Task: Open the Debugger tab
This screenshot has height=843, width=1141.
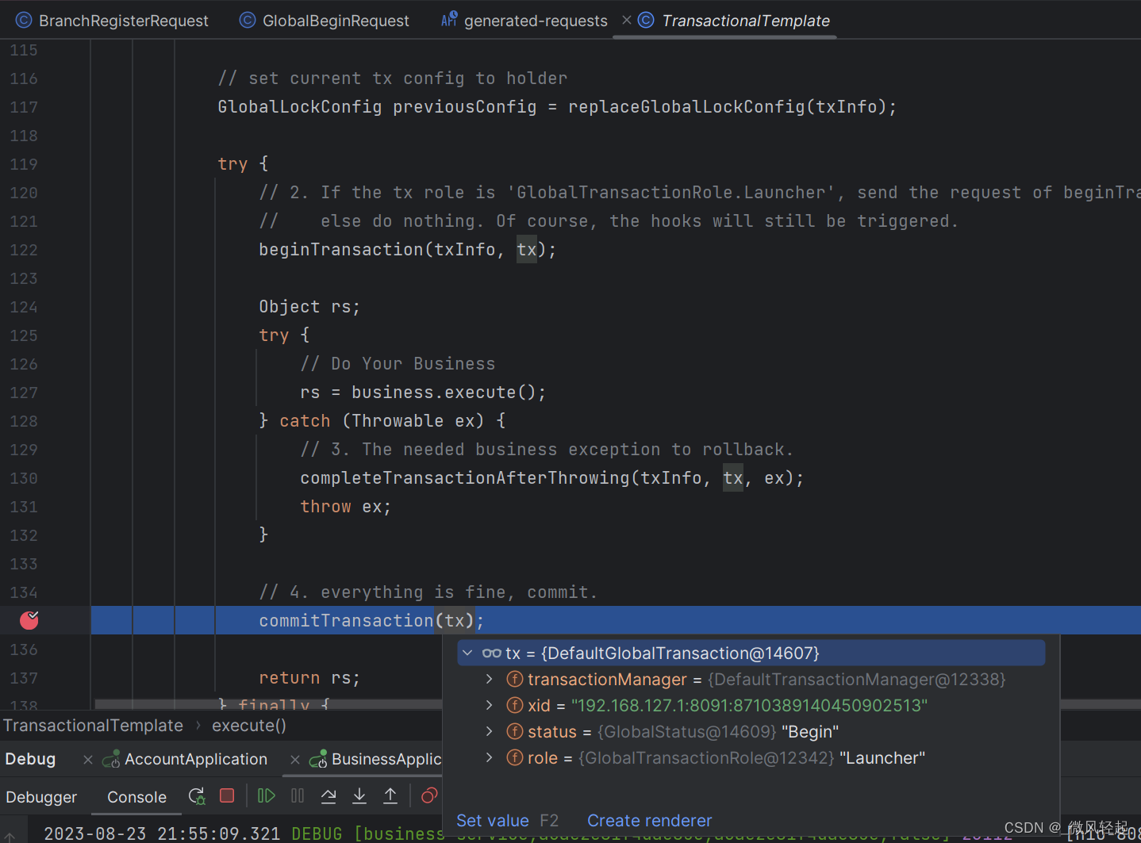Action: (41, 797)
